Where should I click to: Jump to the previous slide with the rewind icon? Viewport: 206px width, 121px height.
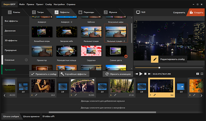(x=136, y=74)
